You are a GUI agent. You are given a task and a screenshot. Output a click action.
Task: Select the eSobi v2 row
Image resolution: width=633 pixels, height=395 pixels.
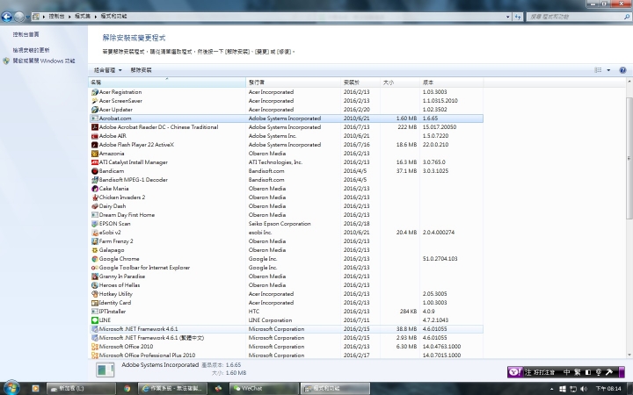coord(287,233)
